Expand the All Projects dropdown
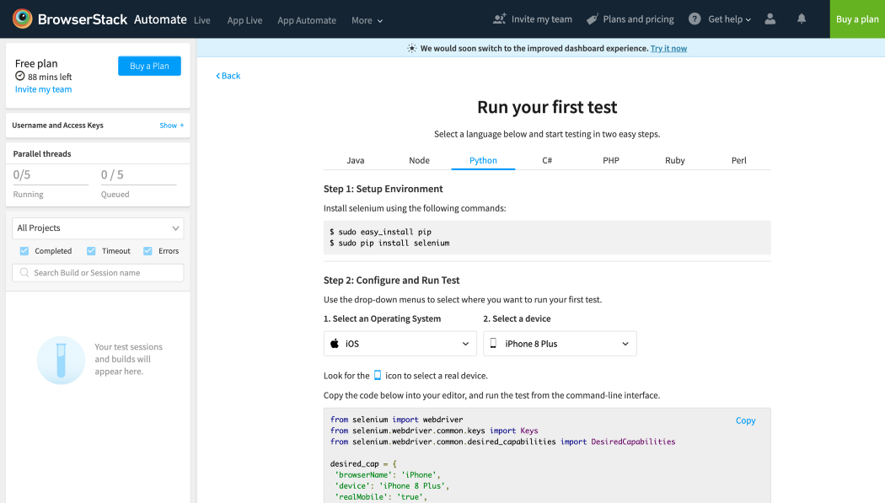The width and height of the screenshot is (885, 503). (98, 228)
